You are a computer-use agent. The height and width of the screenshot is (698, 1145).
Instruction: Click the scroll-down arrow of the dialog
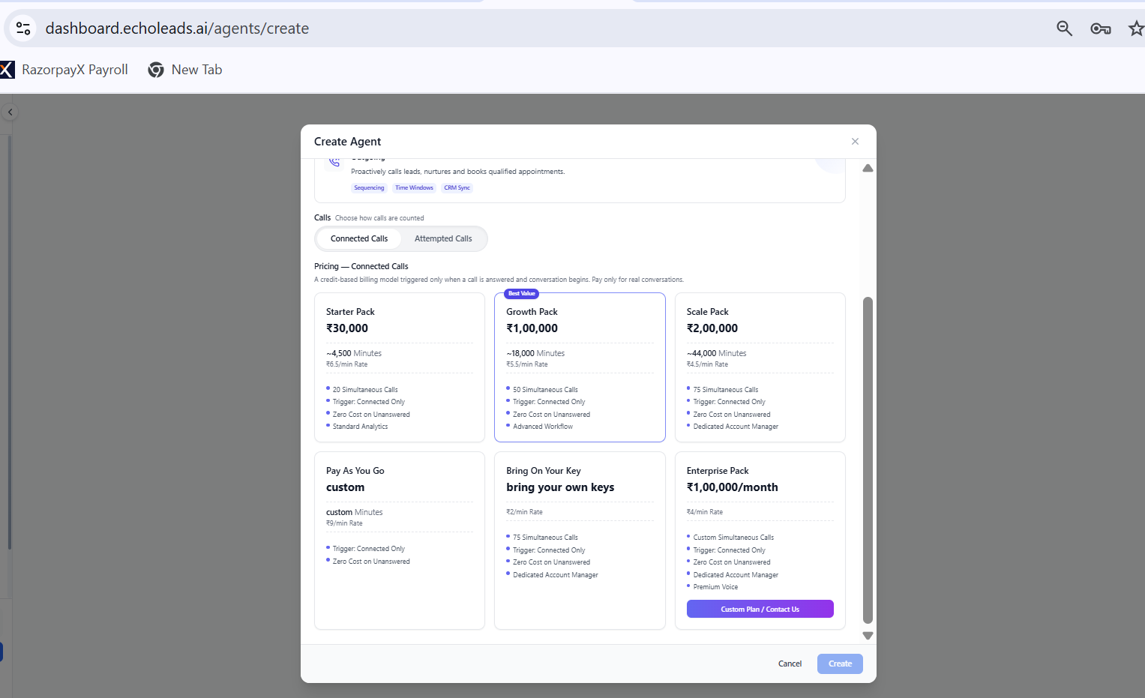click(868, 635)
